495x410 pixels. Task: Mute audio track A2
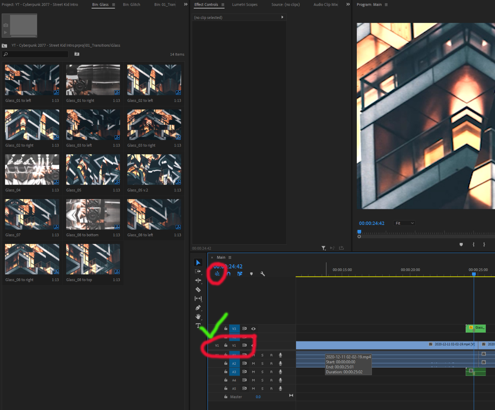pos(253,364)
